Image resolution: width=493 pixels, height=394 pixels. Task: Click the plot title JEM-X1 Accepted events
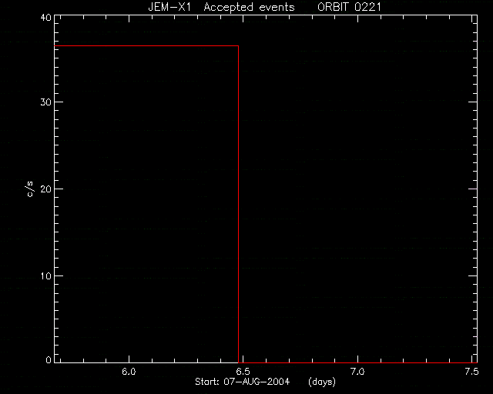coord(221,7)
